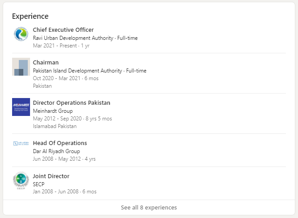Open the Ravi Urban Development Authority logo
The height and width of the screenshot is (218, 298).
pyautogui.click(x=21, y=34)
